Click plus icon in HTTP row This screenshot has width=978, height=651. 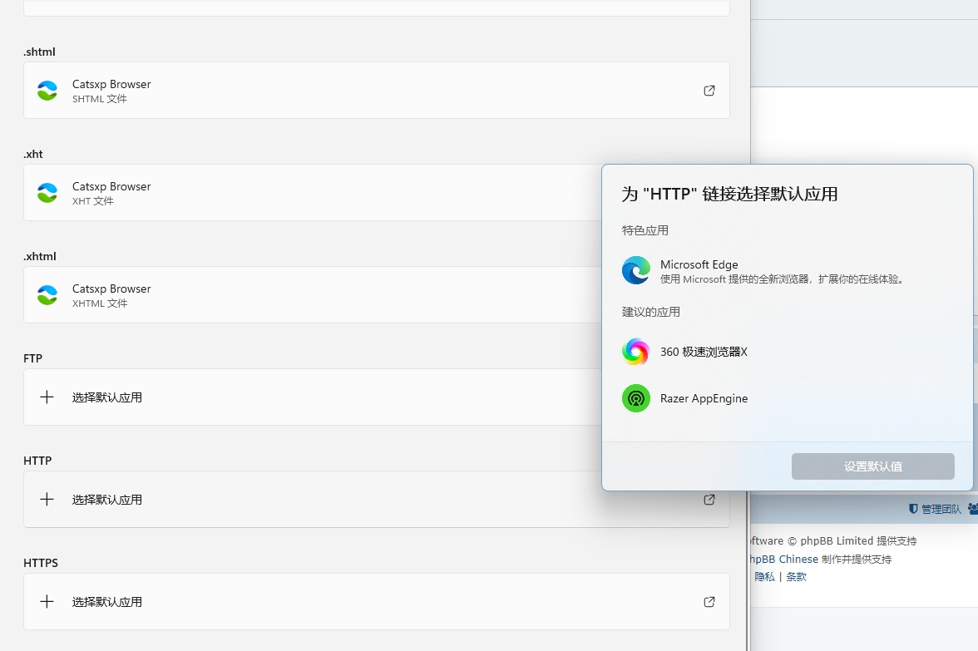click(47, 500)
